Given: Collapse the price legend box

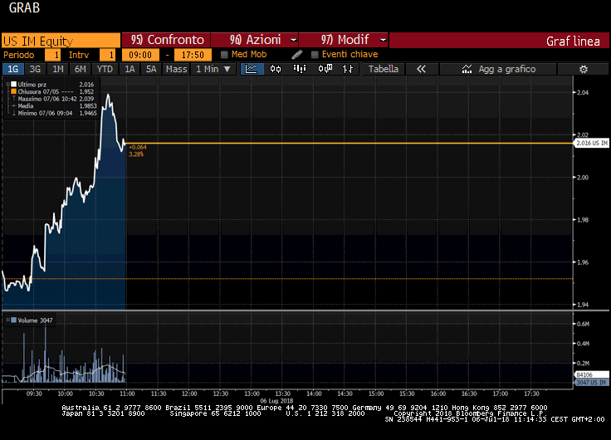Looking at the screenshot, I should 7,84.
